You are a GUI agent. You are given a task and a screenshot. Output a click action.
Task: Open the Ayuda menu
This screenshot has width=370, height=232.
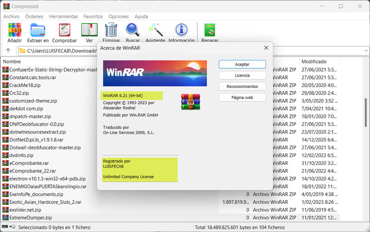[x=141, y=16]
